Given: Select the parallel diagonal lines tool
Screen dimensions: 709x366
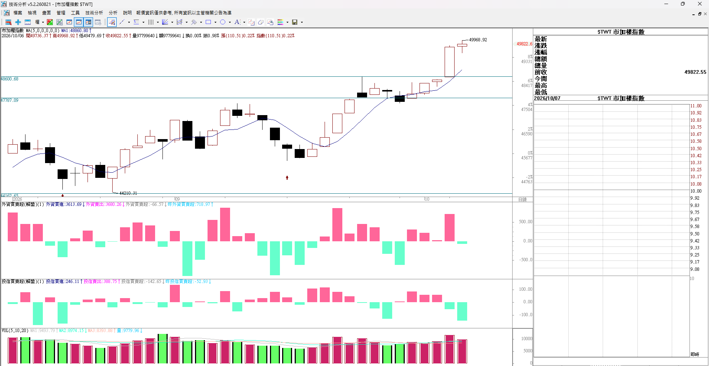Looking at the screenshot, I should coord(194,22).
